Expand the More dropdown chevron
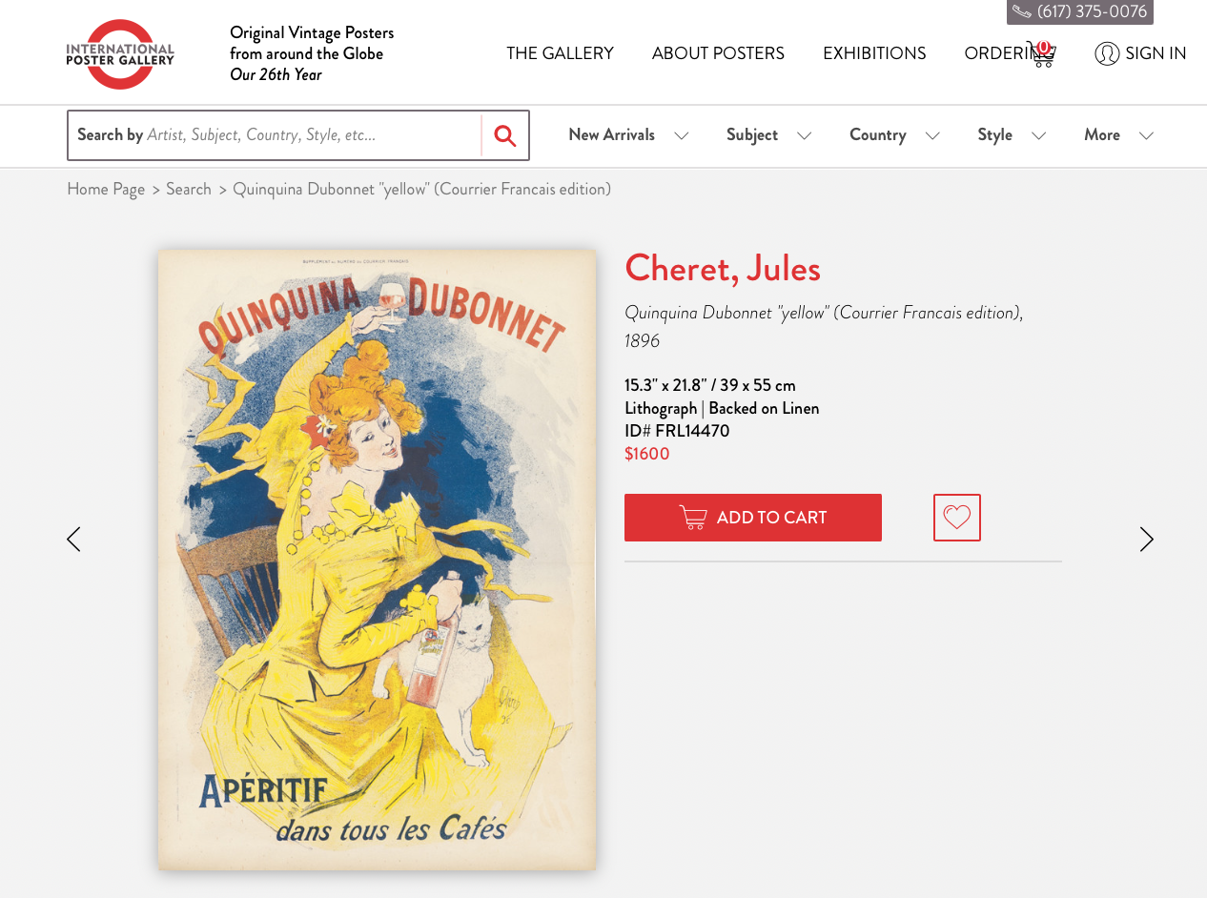Image resolution: width=1207 pixels, height=898 pixels. point(1147,135)
